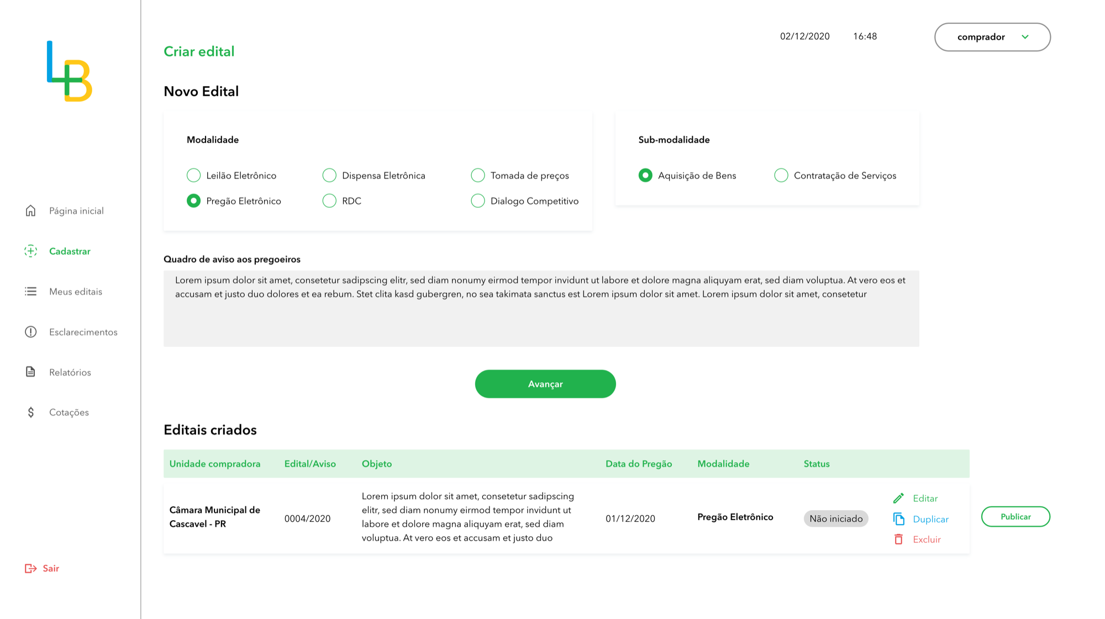
Task: Click the Câmara Municipal de Cascavel - PR cell
Action: point(214,517)
